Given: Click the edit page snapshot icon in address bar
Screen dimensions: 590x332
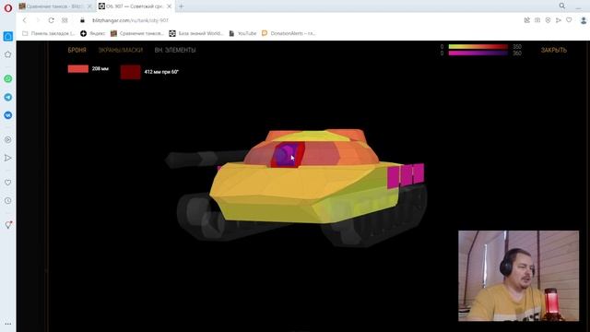Looking at the screenshot, I should [526, 20].
